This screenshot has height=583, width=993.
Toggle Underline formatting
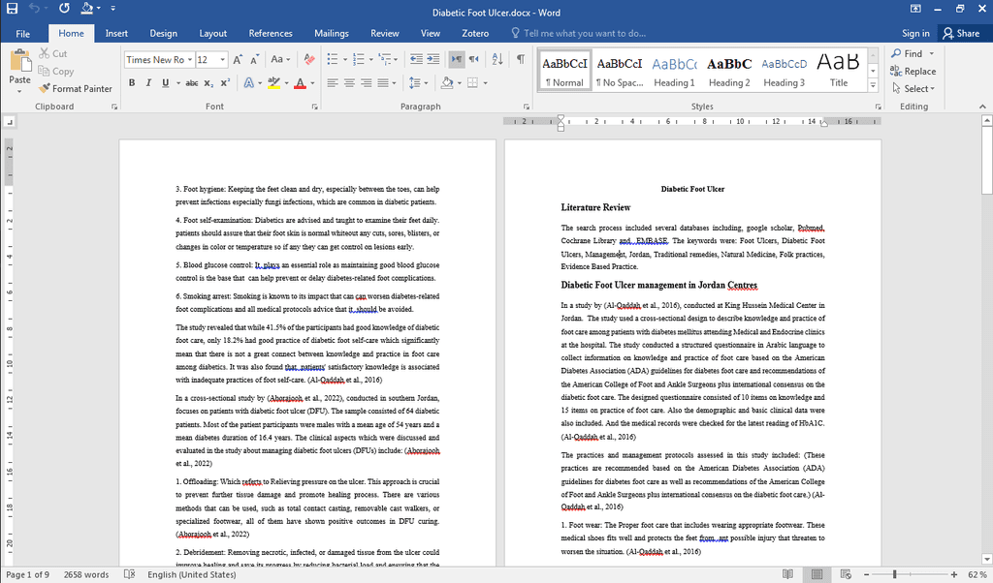pos(165,83)
